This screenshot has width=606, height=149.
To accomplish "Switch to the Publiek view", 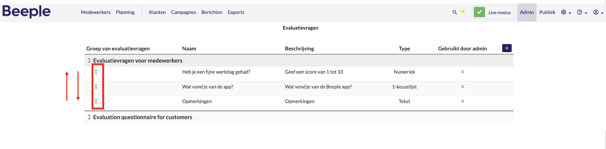I will coord(547,12).
